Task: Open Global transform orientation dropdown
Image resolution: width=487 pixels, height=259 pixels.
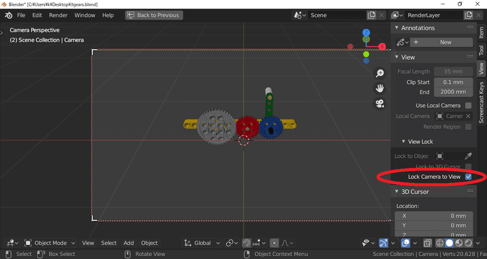Action: click(201, 243)
